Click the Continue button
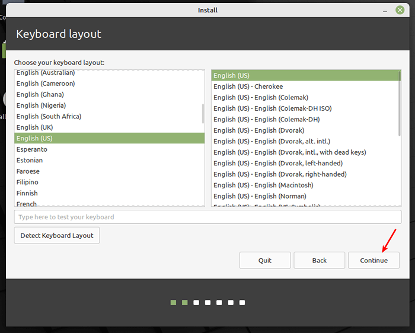Image resolution: width=415 pixels, height=333 pixels. [x=373, y=260]
